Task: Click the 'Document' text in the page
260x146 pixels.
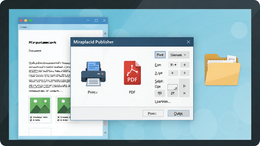Action: coord(35,51)
